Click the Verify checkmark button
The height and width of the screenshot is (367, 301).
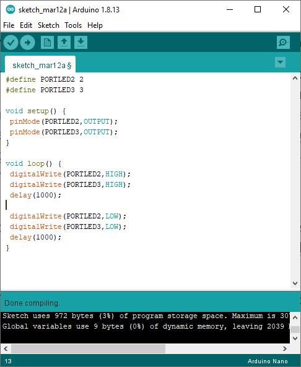pyautogui.click(x=11, y=42)
